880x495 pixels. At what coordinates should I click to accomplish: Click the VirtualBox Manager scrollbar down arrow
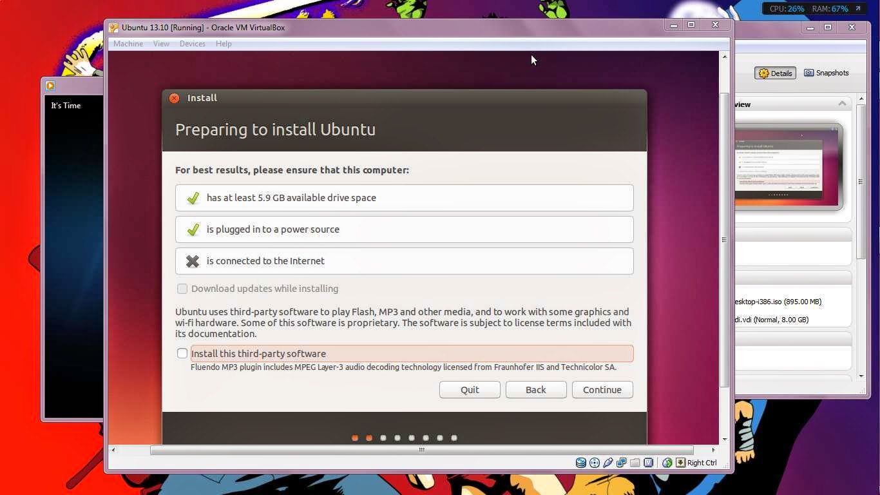point(861,376)
